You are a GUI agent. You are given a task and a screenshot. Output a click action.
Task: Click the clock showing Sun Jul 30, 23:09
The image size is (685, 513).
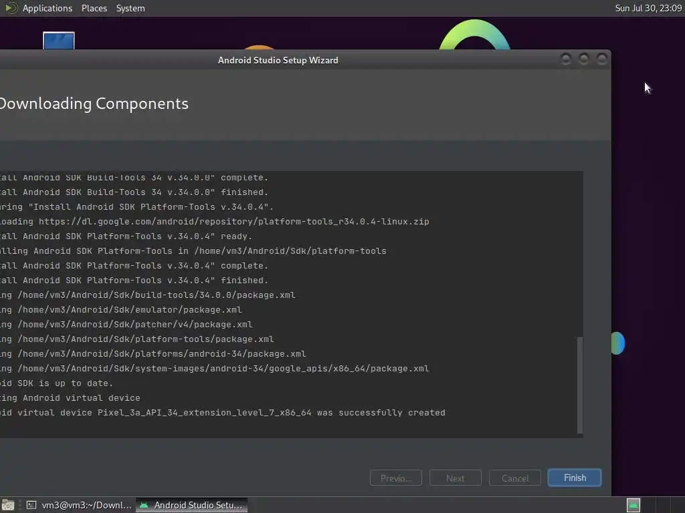(648, 8)
